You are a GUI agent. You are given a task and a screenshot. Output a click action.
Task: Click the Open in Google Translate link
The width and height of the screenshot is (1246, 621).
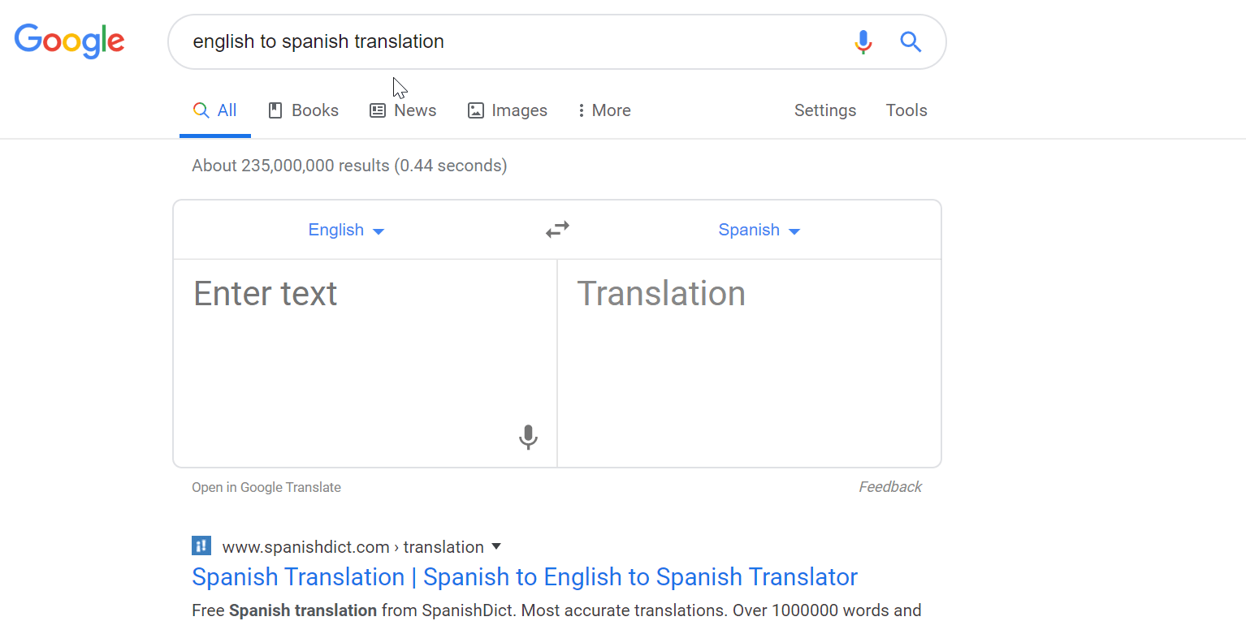266,487
